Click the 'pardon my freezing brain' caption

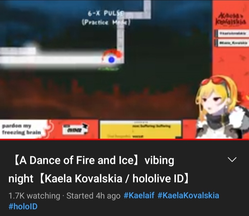click(21, 129)
